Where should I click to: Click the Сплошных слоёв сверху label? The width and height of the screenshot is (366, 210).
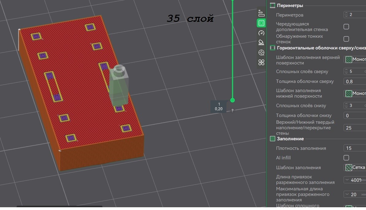(x=302, y=72)
